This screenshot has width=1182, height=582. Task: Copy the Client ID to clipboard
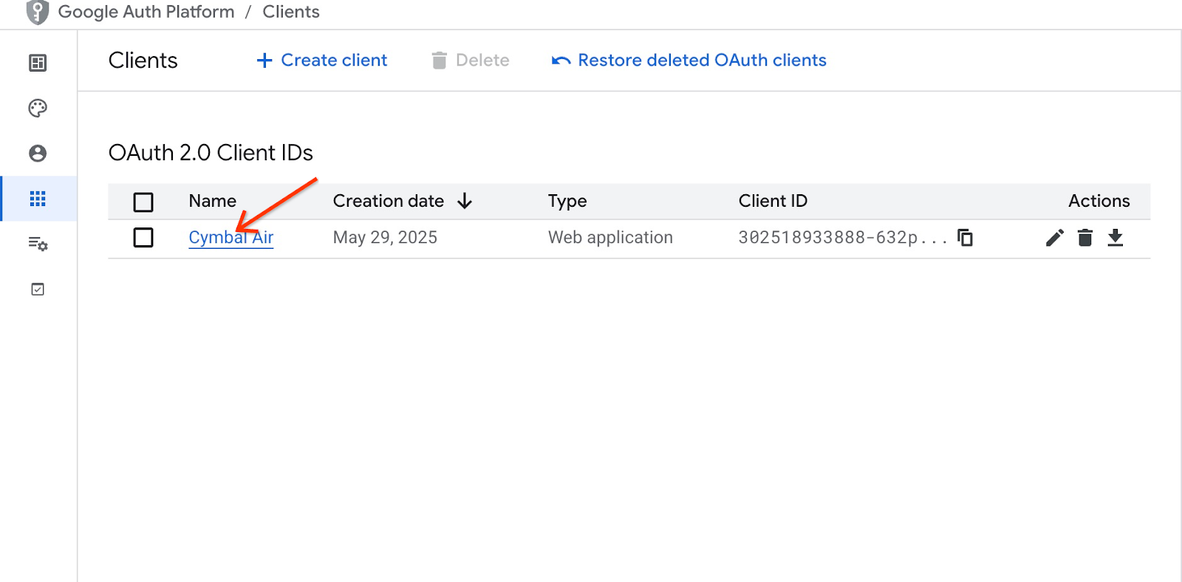(x=965, y=237)
